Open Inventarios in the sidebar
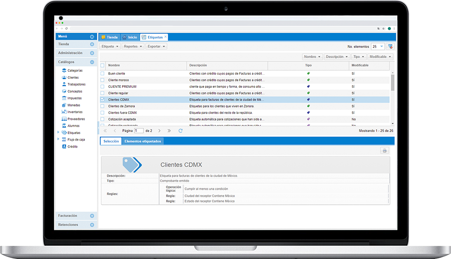The height and width of the screenshot is (259, 451). pos(75,112)
